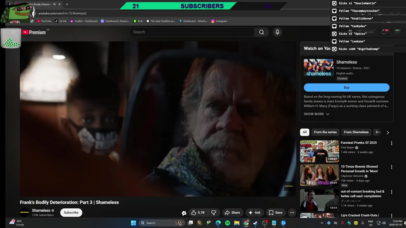Visit the Fred Beyer channel
This screenshot has width=406, height=228.
click(x=347, y=148)
